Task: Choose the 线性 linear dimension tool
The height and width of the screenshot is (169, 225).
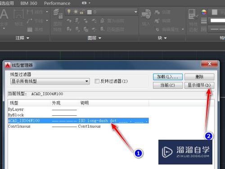Action: point(36,12)
